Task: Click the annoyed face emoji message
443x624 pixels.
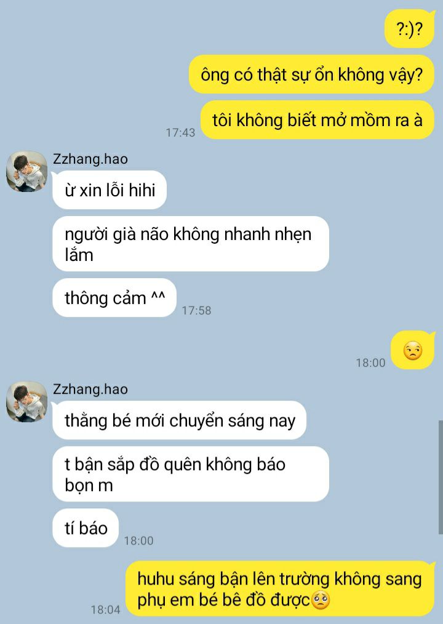Action: coord(412,350)
